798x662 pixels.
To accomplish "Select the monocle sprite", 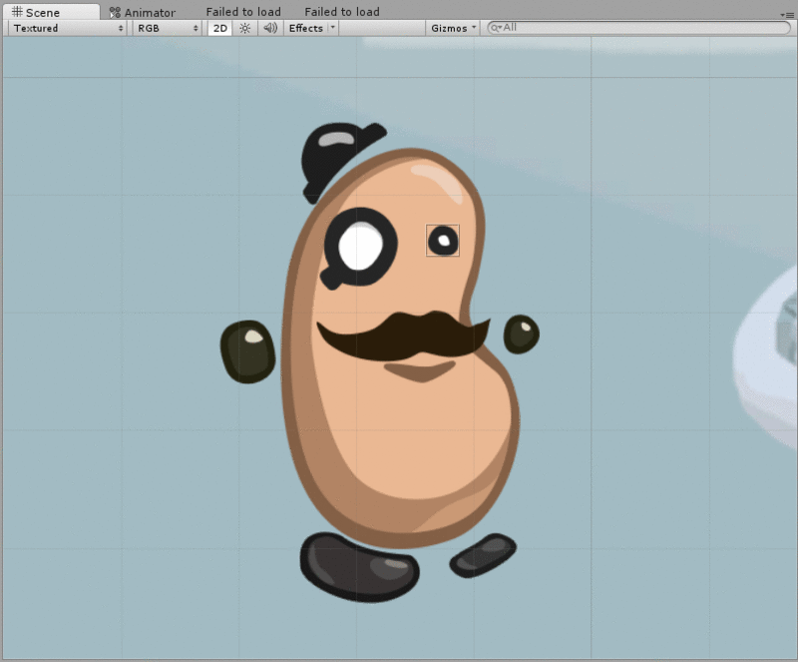I will pyautogui.click(x=359, y=249).
